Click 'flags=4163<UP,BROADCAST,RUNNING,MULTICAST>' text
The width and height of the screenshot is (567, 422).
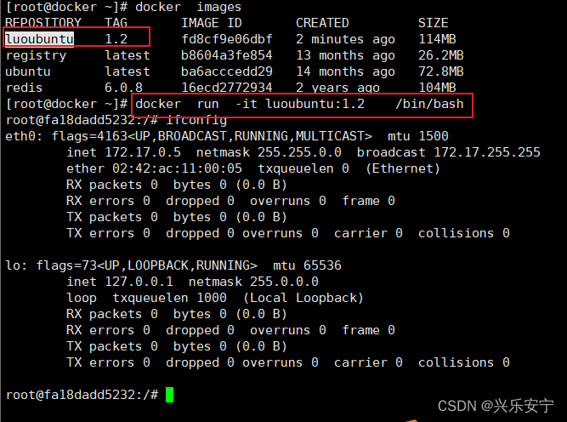click(212, 136)
